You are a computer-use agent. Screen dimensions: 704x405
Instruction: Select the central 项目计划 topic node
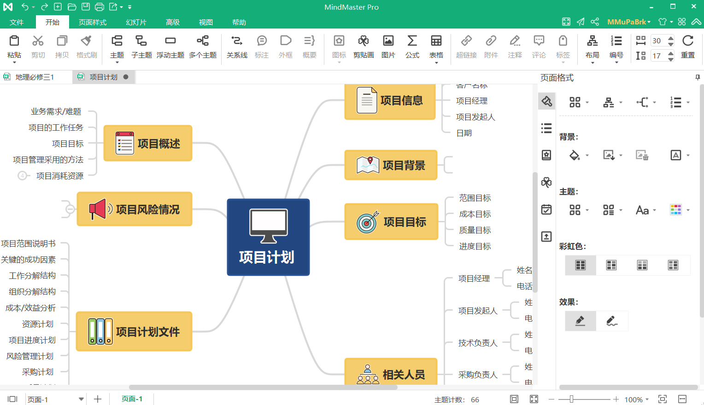(268, 237)
